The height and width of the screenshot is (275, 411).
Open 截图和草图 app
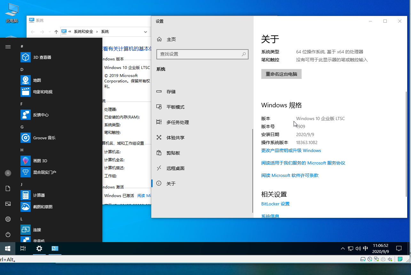click(x=61, y=207)
